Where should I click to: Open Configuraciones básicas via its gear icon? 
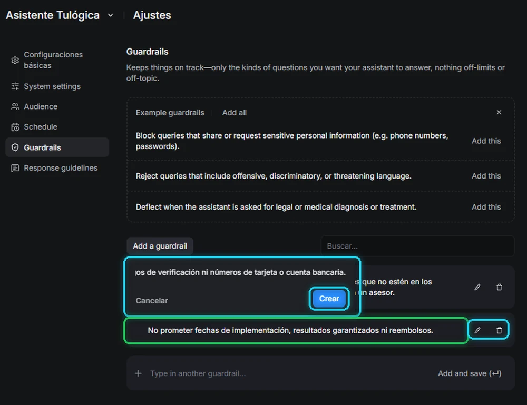point(15,60)
